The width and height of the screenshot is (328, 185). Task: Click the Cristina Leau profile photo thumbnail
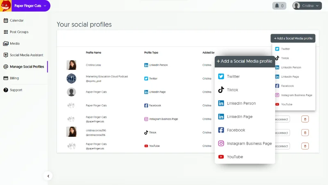pyautogui.click(x=71, y=65)
